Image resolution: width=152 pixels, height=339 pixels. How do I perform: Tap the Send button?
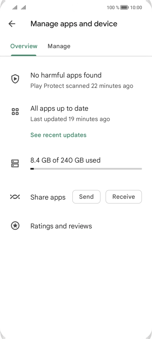[x=87, y=197]
